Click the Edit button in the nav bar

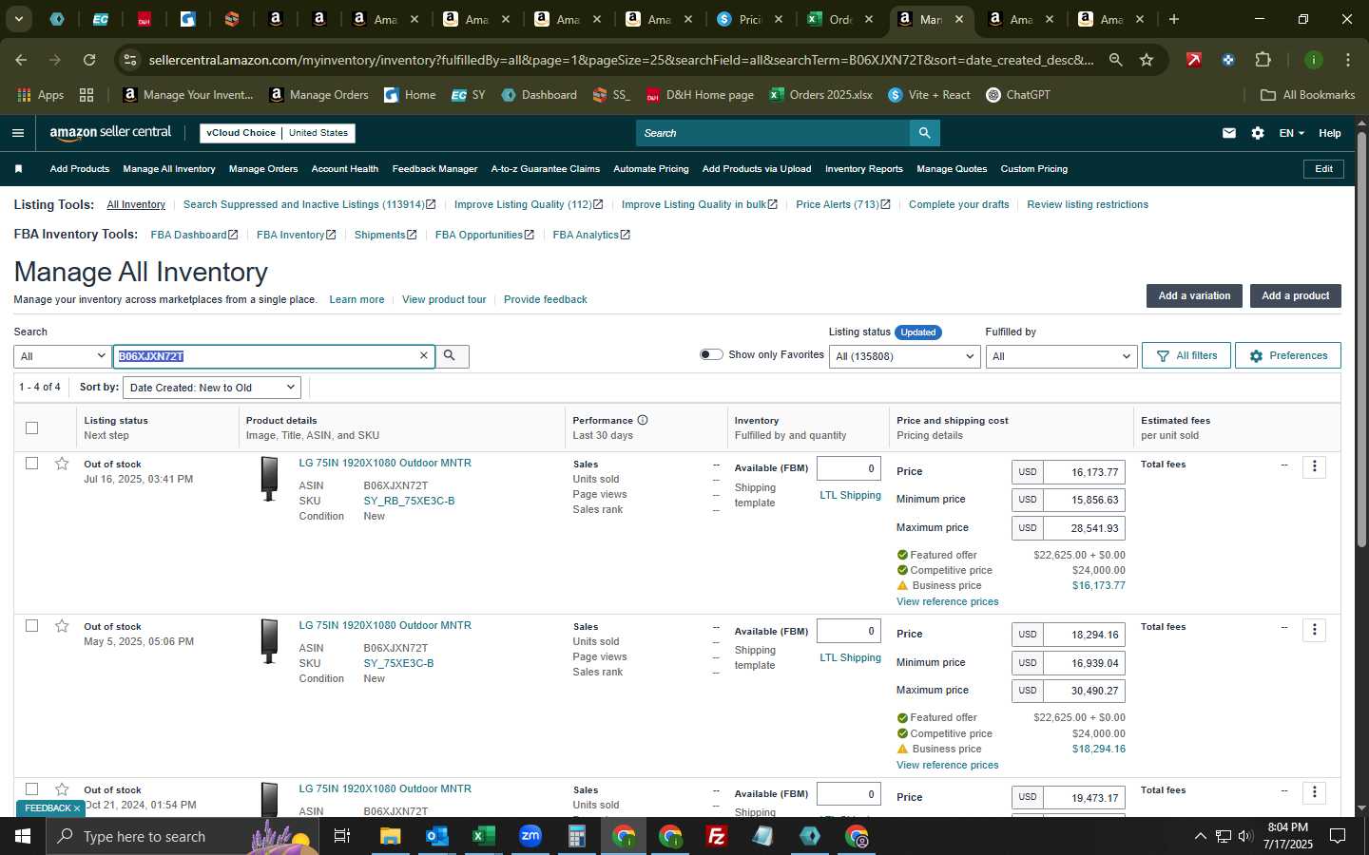[1323, 169]
